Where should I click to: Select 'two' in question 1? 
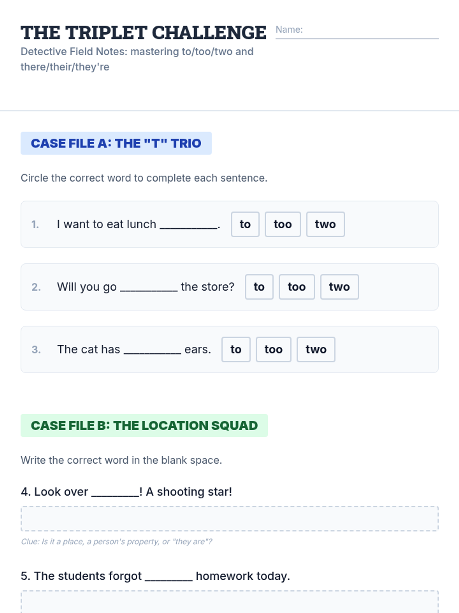coord(325,225)
